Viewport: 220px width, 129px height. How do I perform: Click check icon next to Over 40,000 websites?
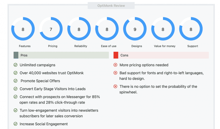coord(15,73)
